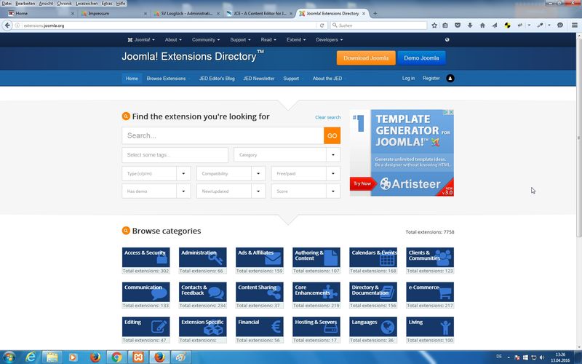The image size is (582, 364).
Task: Expand the Category dropdown
Action: 287,155
